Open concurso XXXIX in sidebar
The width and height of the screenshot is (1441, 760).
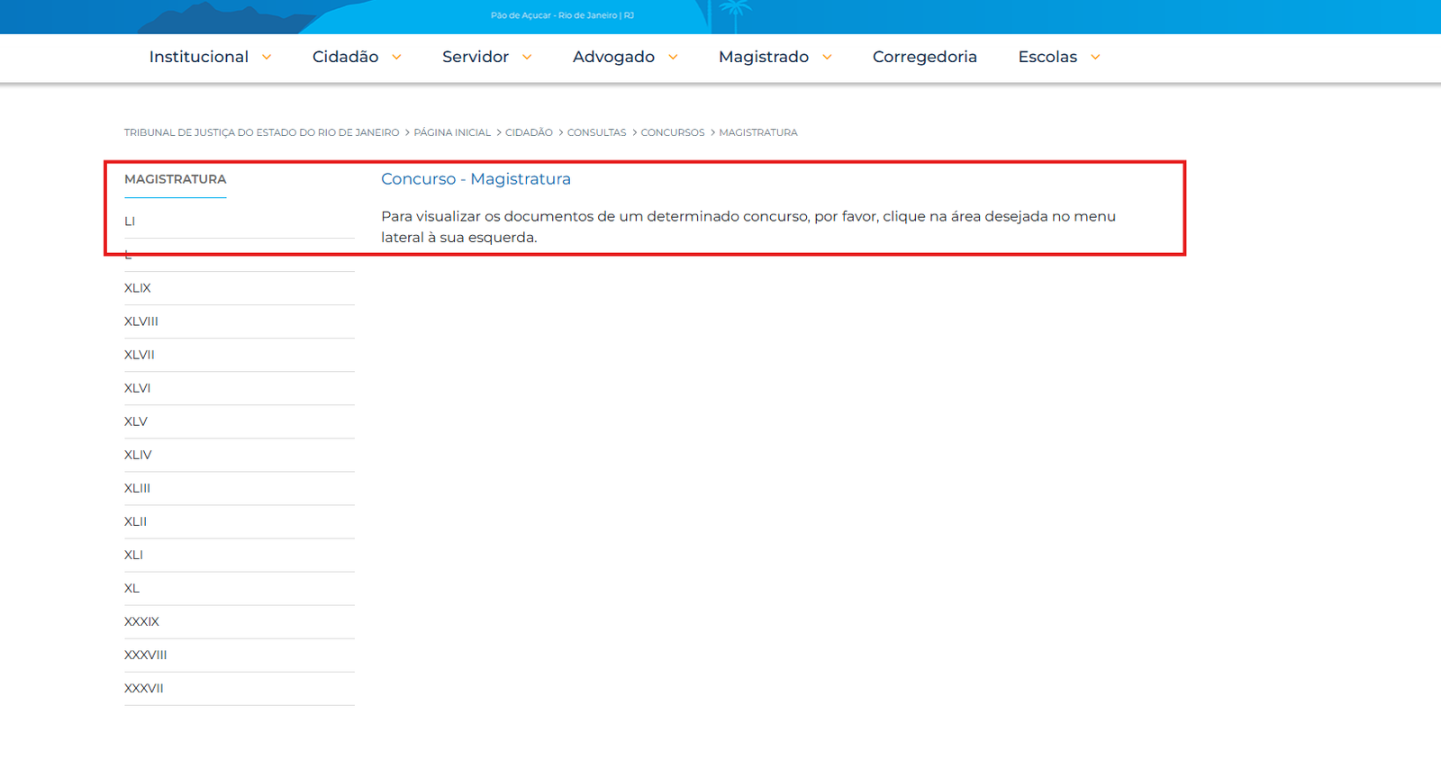[141, 621]
